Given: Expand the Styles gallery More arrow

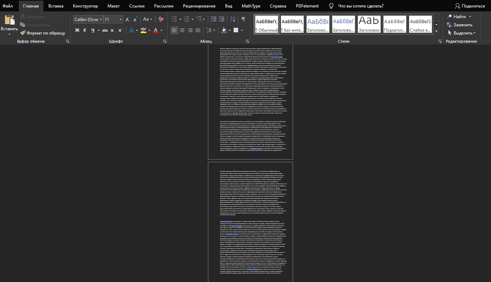Looking at the screenshot, I should click(x=436, y=31).
